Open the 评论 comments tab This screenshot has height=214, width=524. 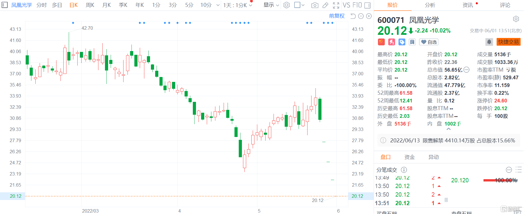coord(505,5)
